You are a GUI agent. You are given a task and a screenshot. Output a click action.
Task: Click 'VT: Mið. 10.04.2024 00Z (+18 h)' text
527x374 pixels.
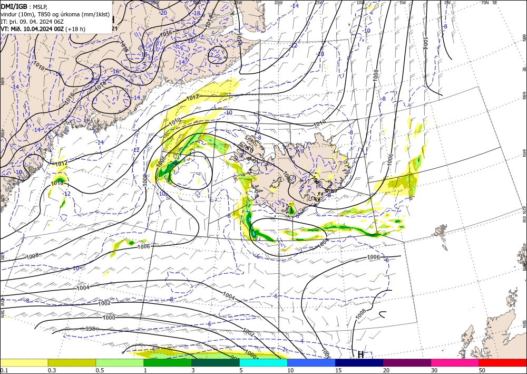[x=43, y=29]
